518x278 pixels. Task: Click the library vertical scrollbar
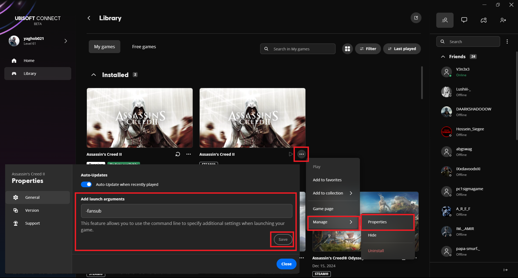(x=422, y=83)
